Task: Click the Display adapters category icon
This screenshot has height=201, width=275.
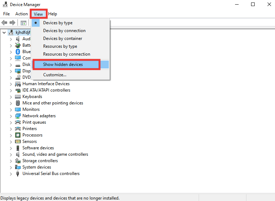Action: click(18, 71)
